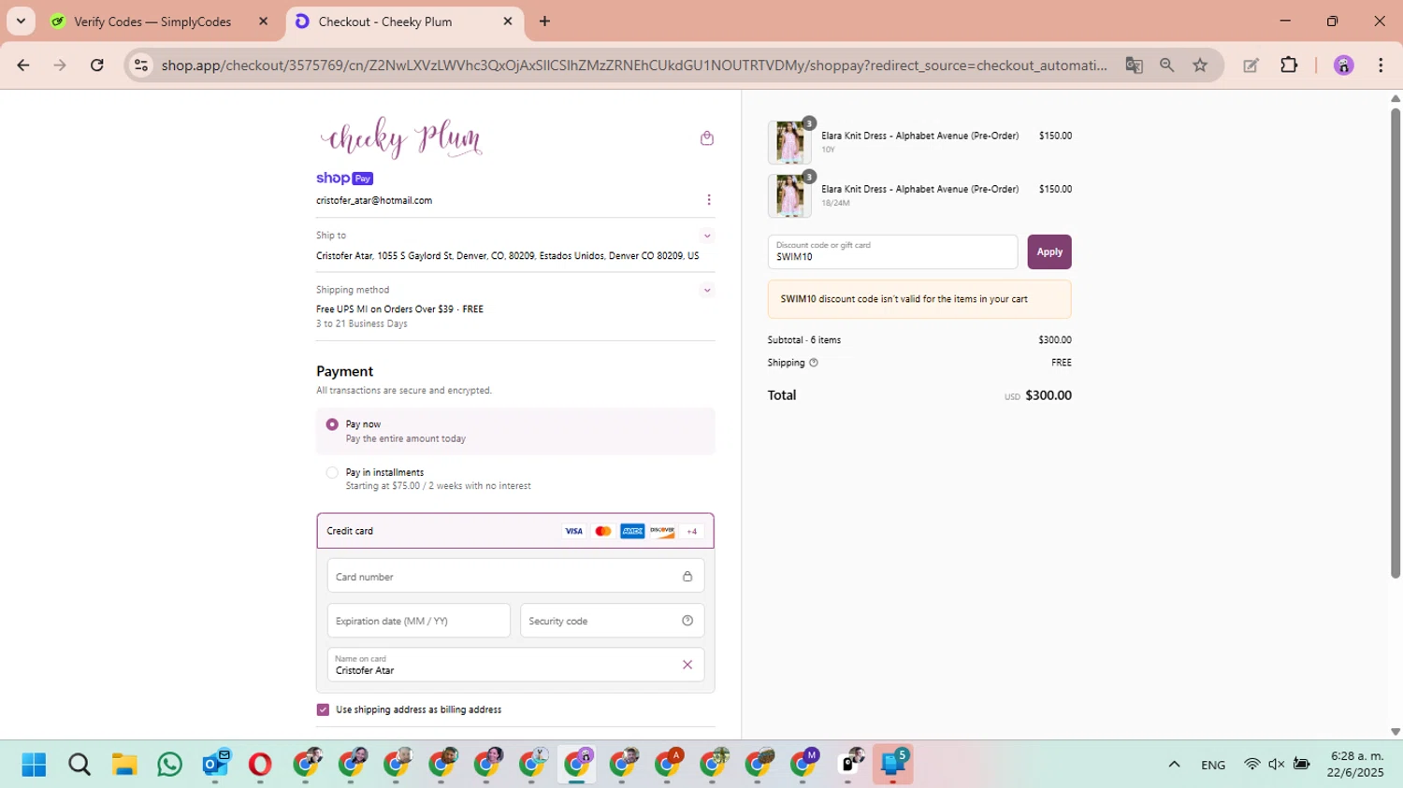Open the browser extensions puzzle icon

1289,65
